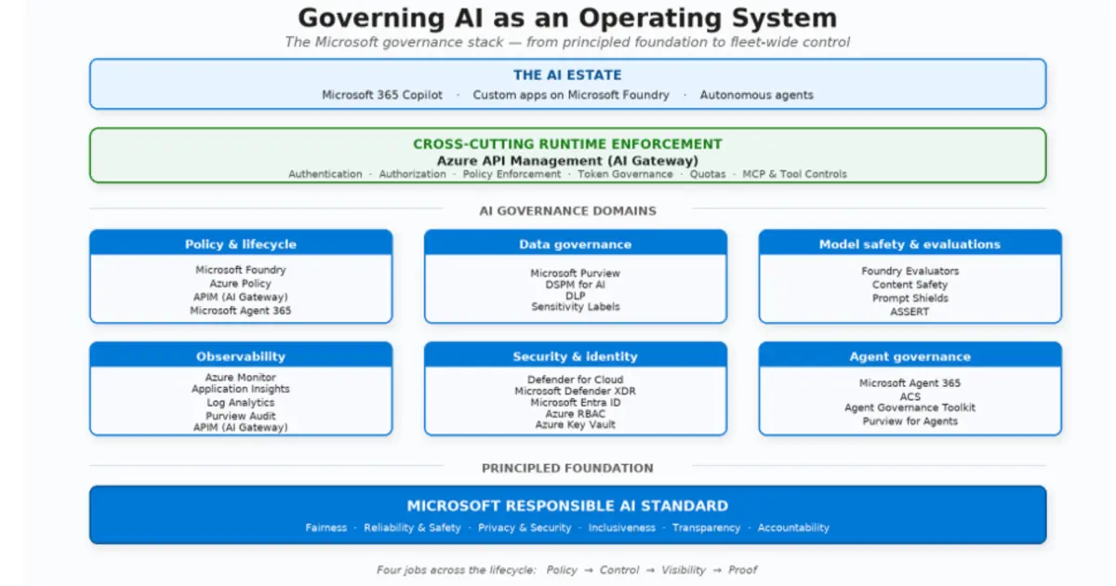Click "Microsoft 365 Copilot" in the AI Estate box
Viewport: 1116px width, 586px height.
point(382,95)
